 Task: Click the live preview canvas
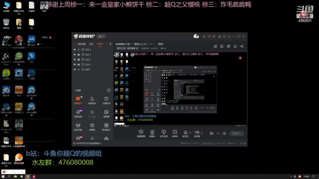180,89
